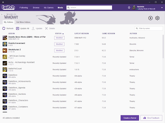This screenshot has height=123, width=165.
Task: Click in the top Search field
Action: click(x=89, y=7)
